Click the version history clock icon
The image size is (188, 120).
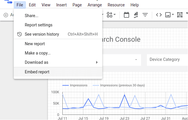[x=20, y=34]
